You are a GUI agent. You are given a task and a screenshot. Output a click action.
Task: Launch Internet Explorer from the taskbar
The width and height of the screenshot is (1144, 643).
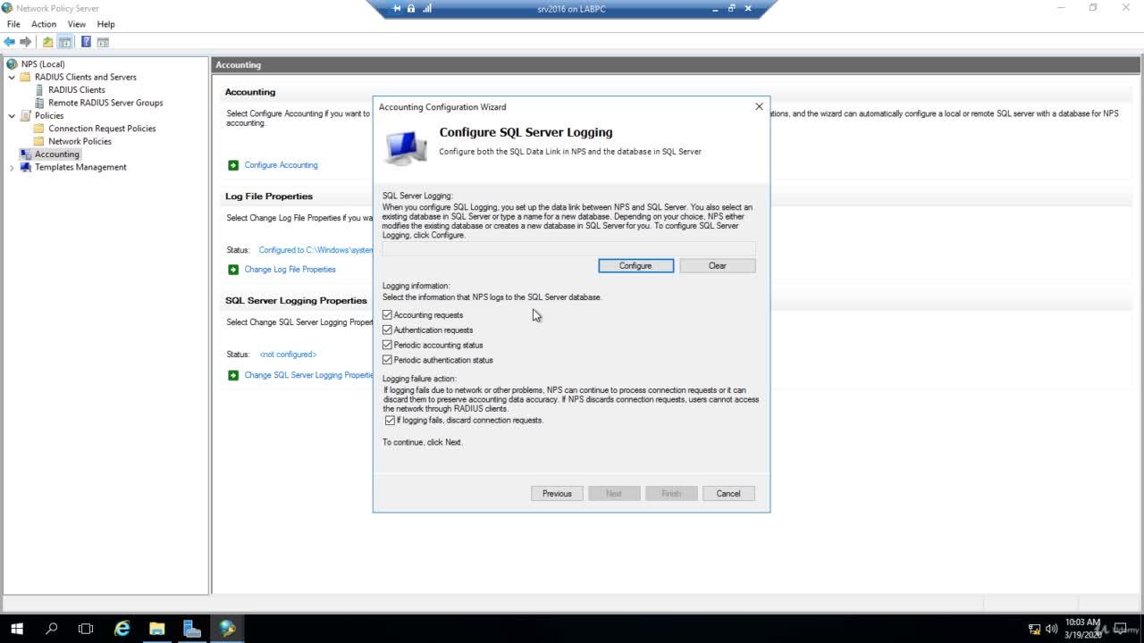(x=122, y=629)
